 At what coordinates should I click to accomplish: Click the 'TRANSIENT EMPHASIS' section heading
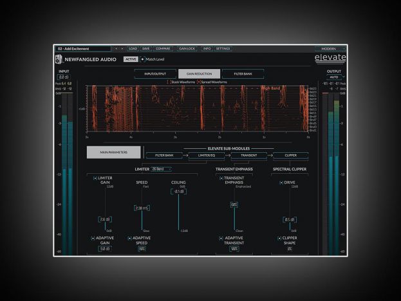coord(234,170)
